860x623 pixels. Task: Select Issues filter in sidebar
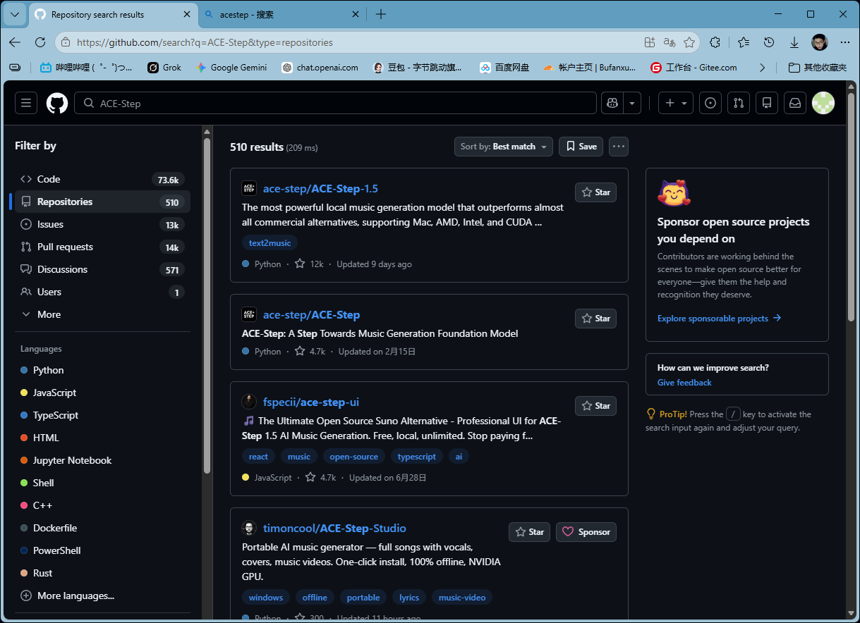pyautogui.click(x=102, y=224)
